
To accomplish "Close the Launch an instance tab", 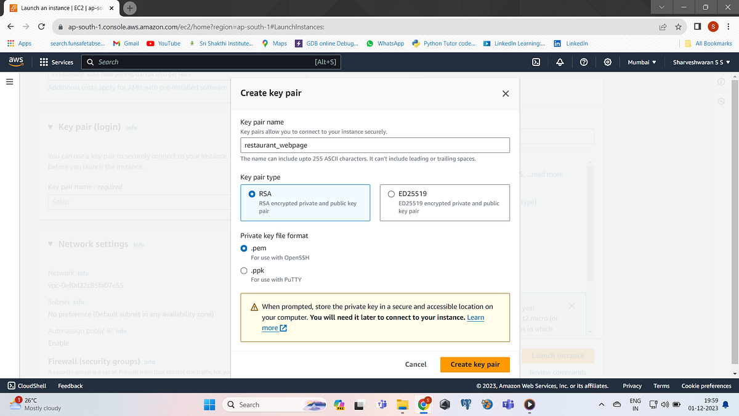I will [x=113, y=9].
